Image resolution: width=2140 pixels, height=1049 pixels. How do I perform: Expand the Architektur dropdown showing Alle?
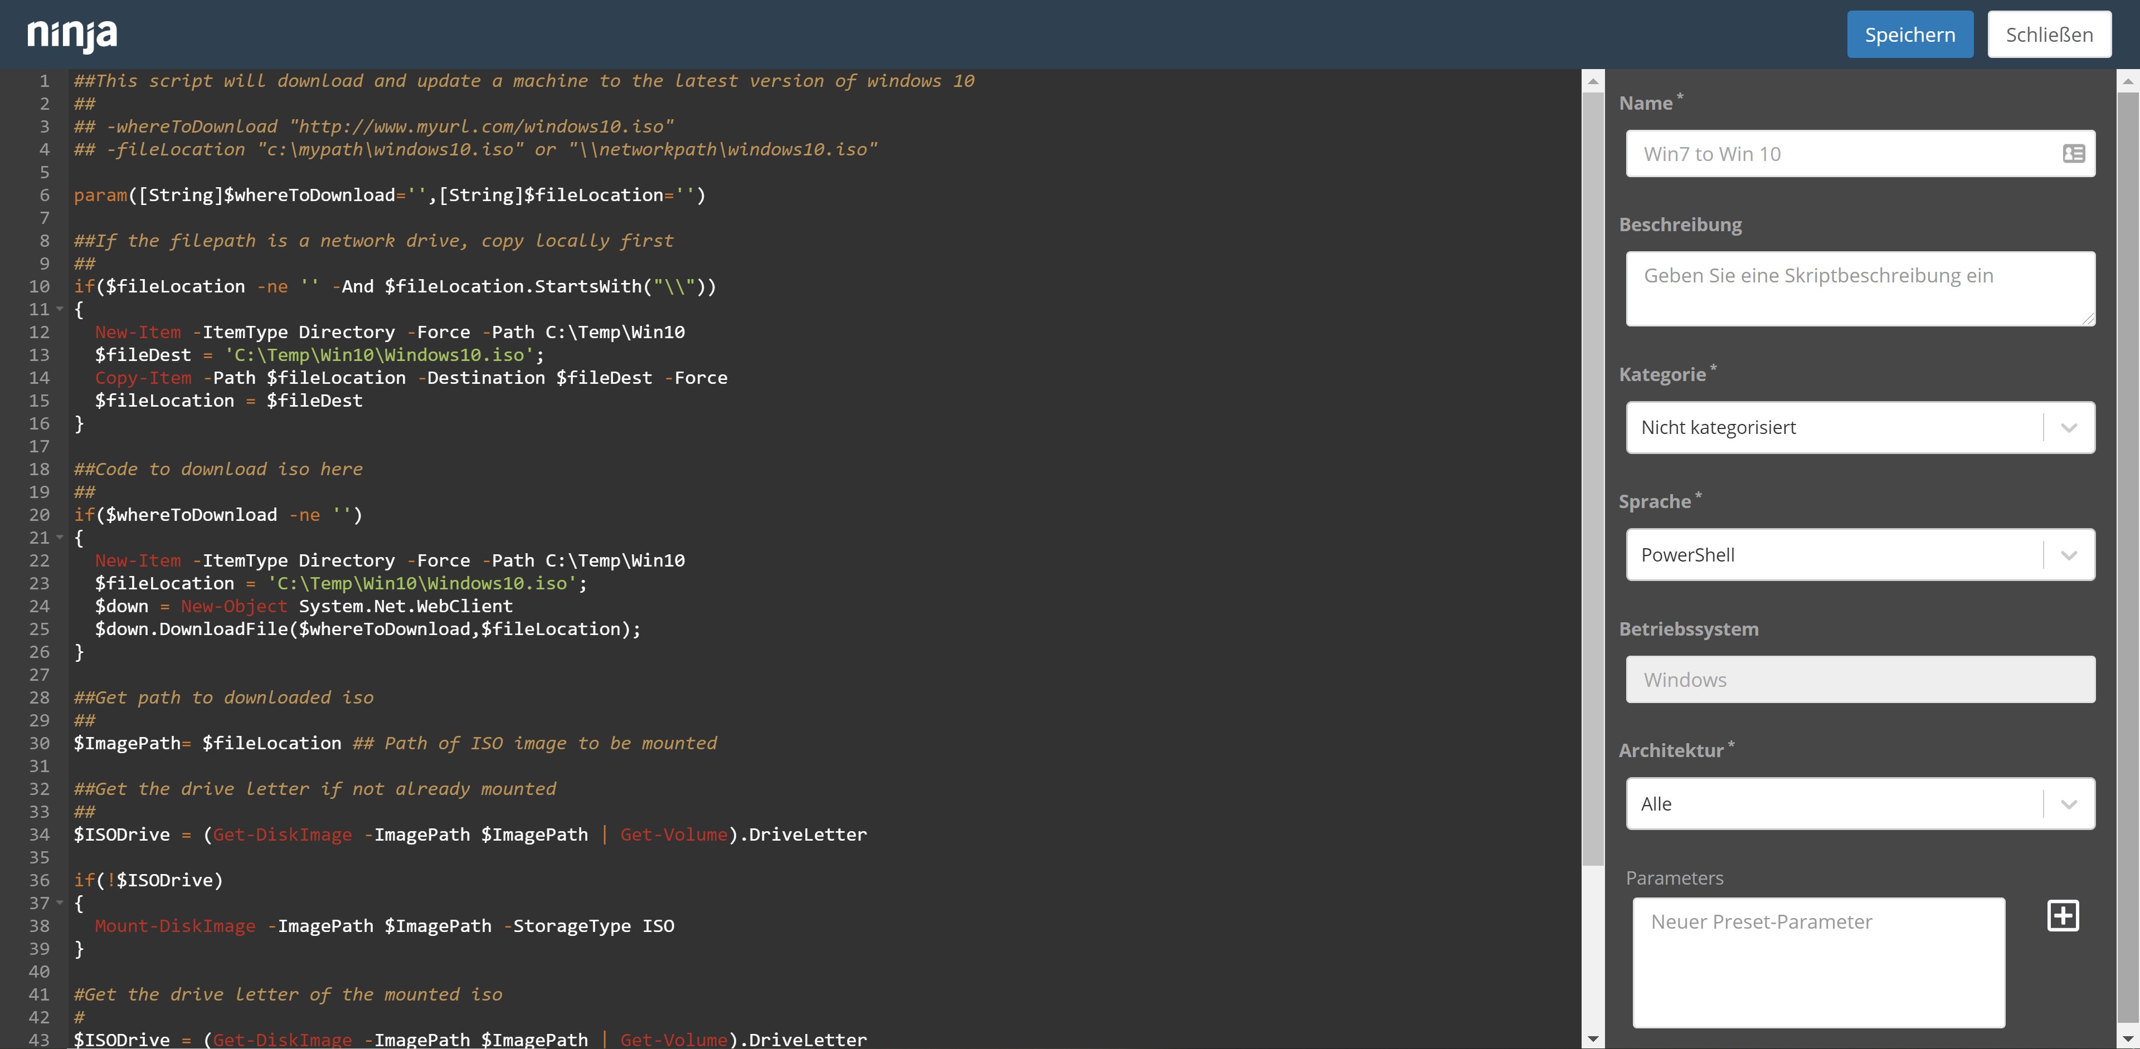[1859, 804]
